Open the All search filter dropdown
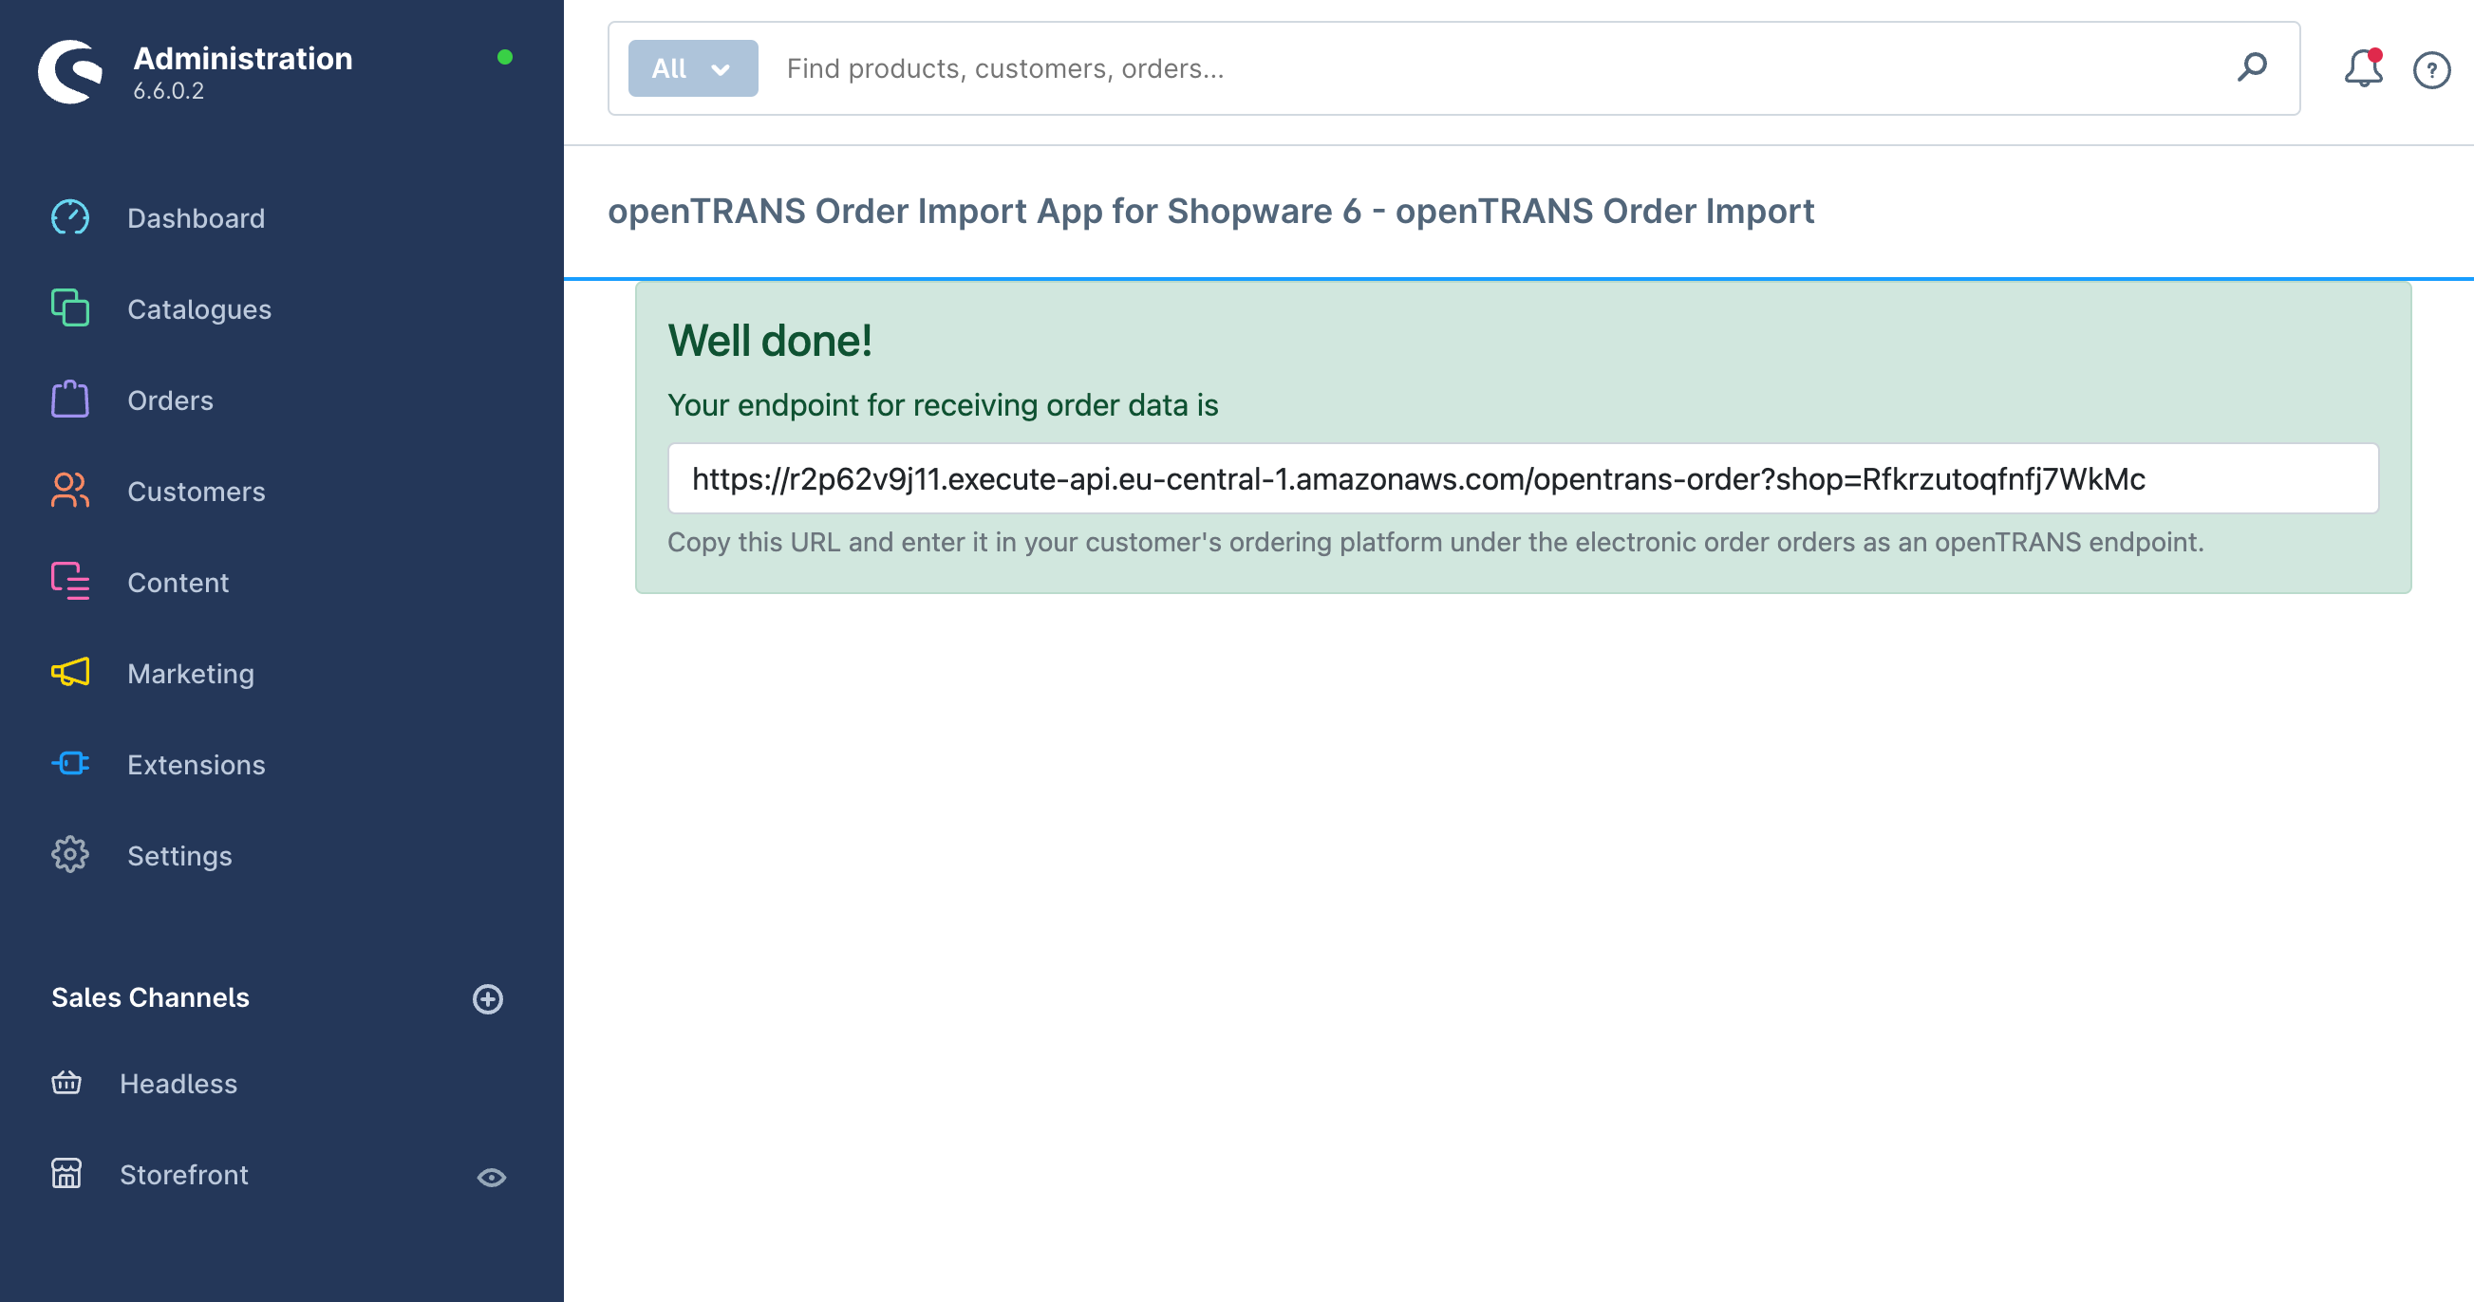Screen dimensions: 2474x1302 [692, 68]
